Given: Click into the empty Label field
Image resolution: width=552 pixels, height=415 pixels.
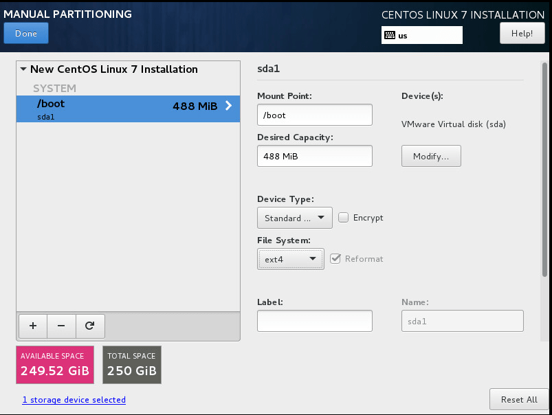Looking at the screenshot, I should [x=315, y=321].
